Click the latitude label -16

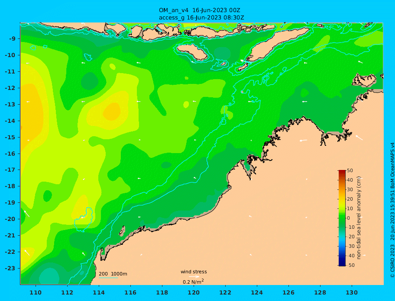pos(10,154)
